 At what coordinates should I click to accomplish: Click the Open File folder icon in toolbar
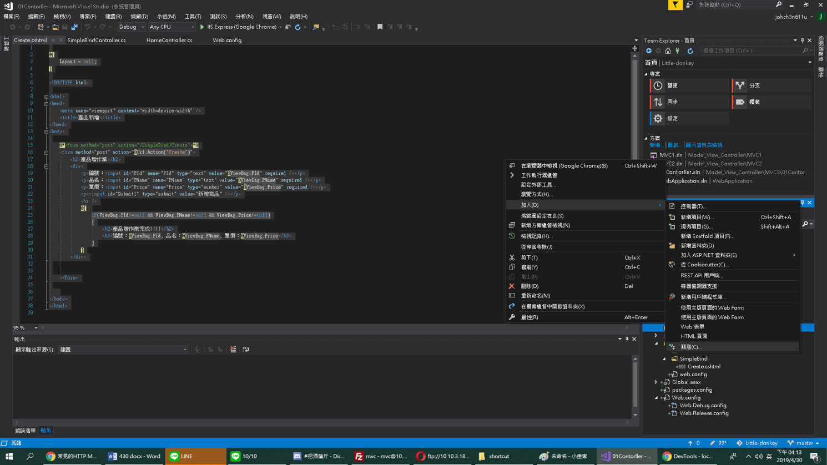(x=56, y=27)
